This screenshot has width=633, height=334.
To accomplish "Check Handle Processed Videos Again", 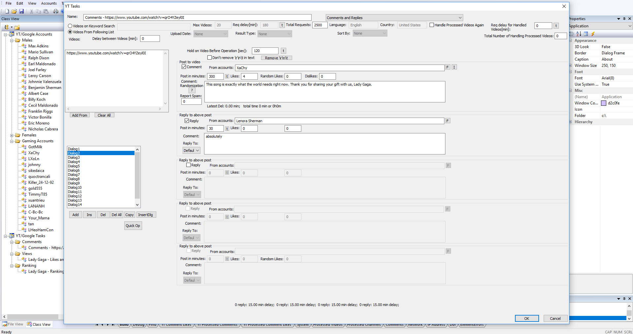I will pos(432,25).
